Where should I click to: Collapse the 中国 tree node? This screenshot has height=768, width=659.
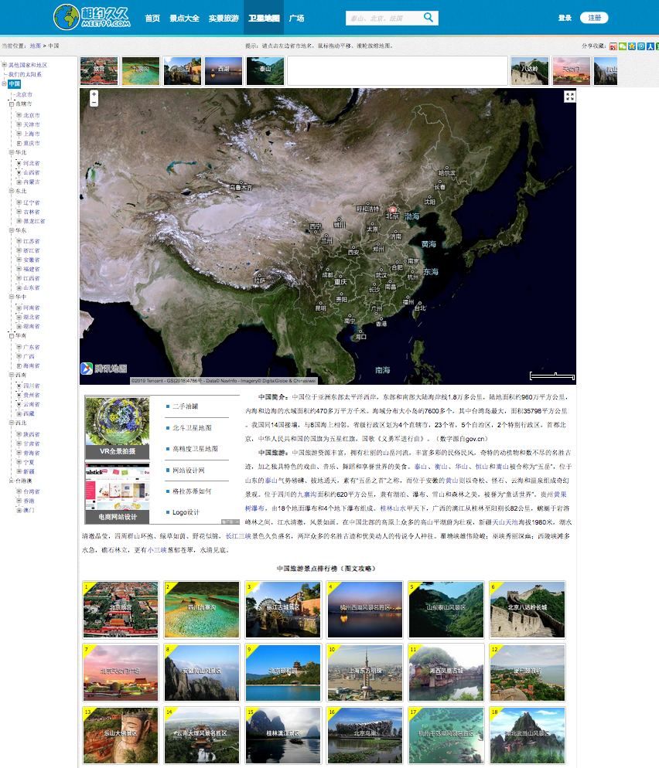(x=5, y=83)
